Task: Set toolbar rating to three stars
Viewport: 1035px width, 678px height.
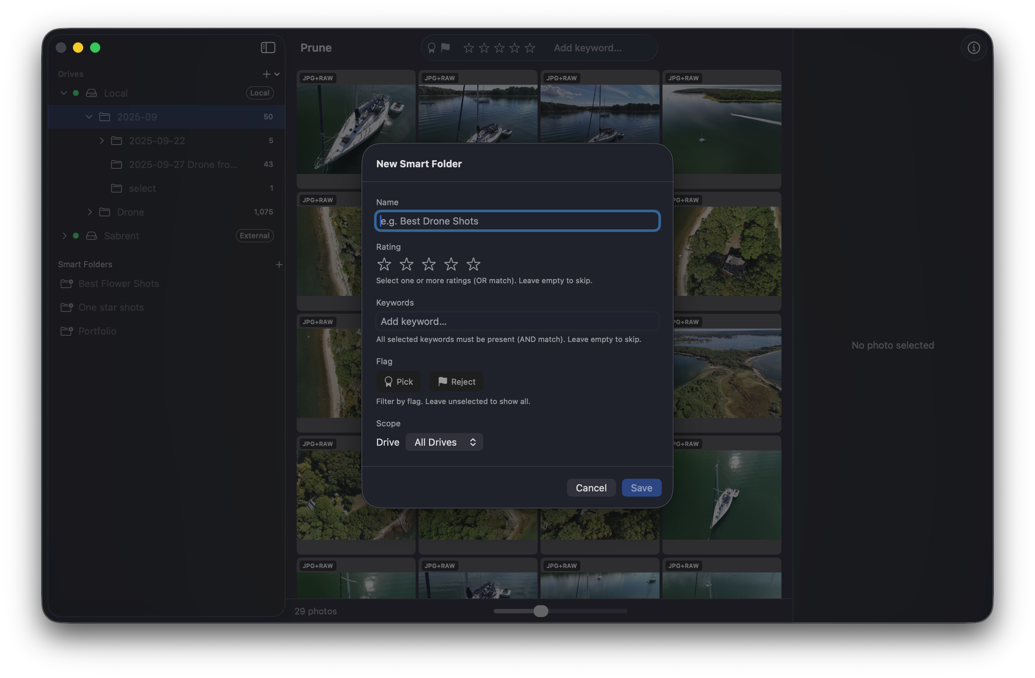Action: (499, 48)
